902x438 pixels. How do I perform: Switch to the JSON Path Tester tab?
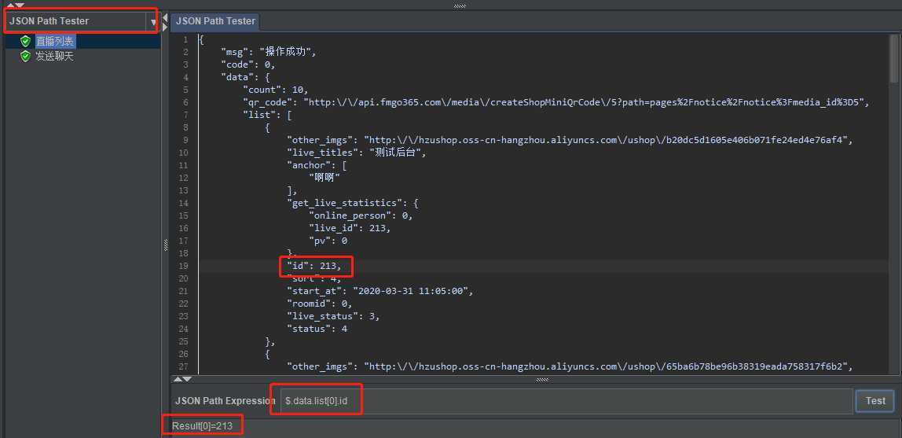[215, 21]
